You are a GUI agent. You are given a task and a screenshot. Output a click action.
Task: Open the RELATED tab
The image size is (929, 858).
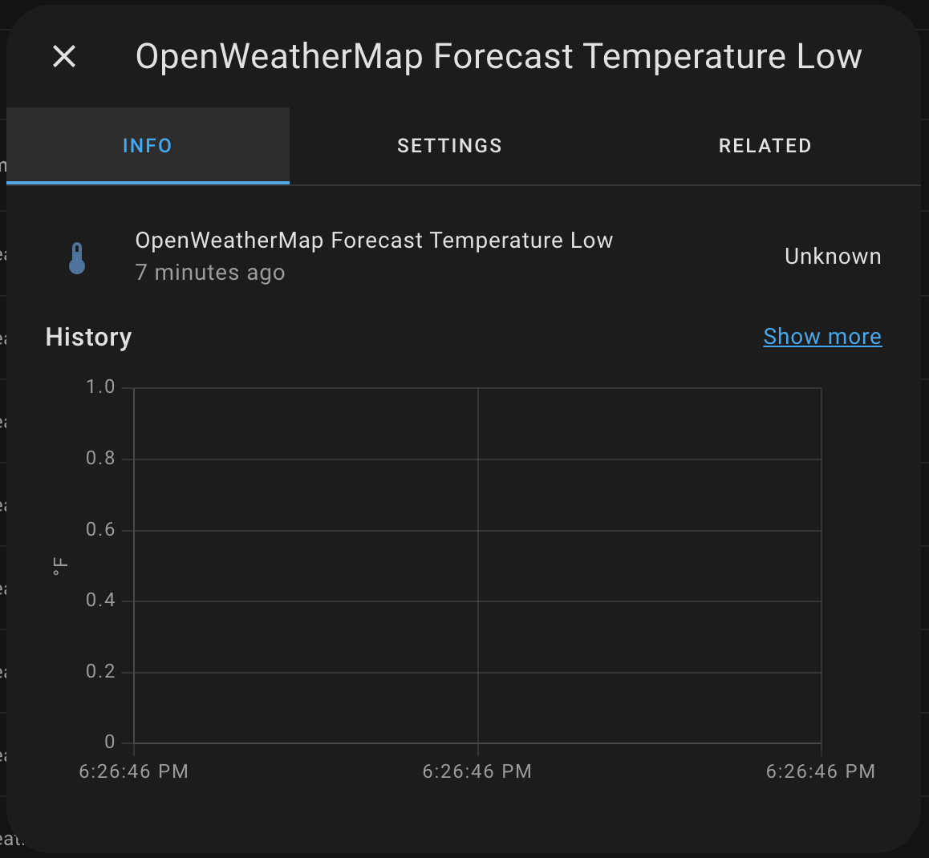tap(765, 145)
